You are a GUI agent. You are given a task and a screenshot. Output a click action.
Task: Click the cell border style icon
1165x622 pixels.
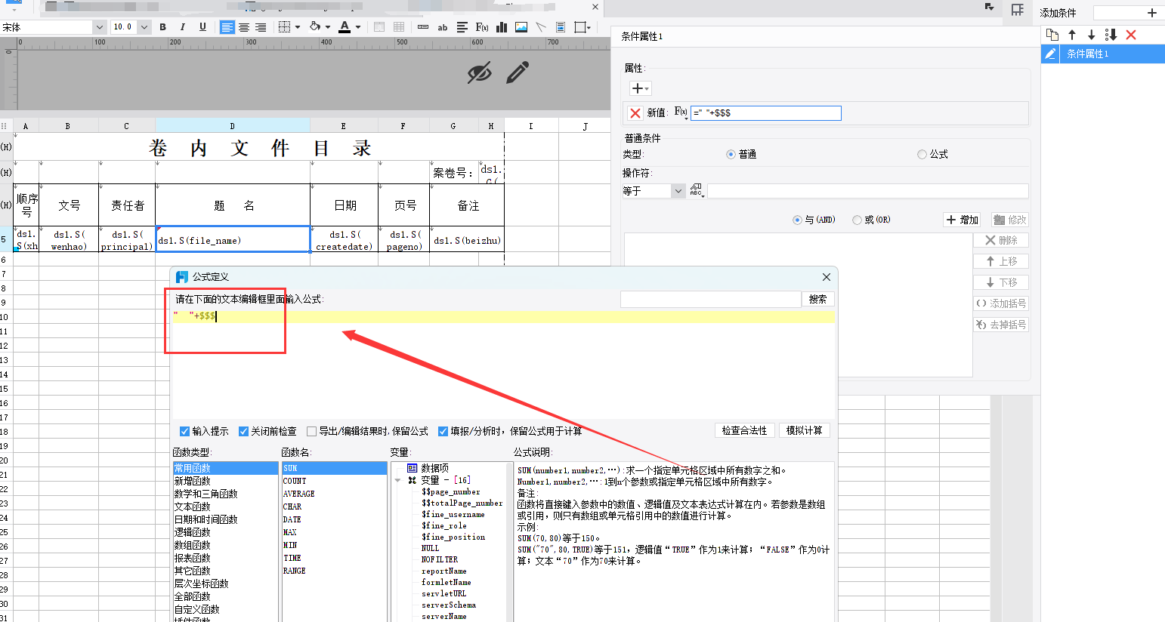[284, 27]
